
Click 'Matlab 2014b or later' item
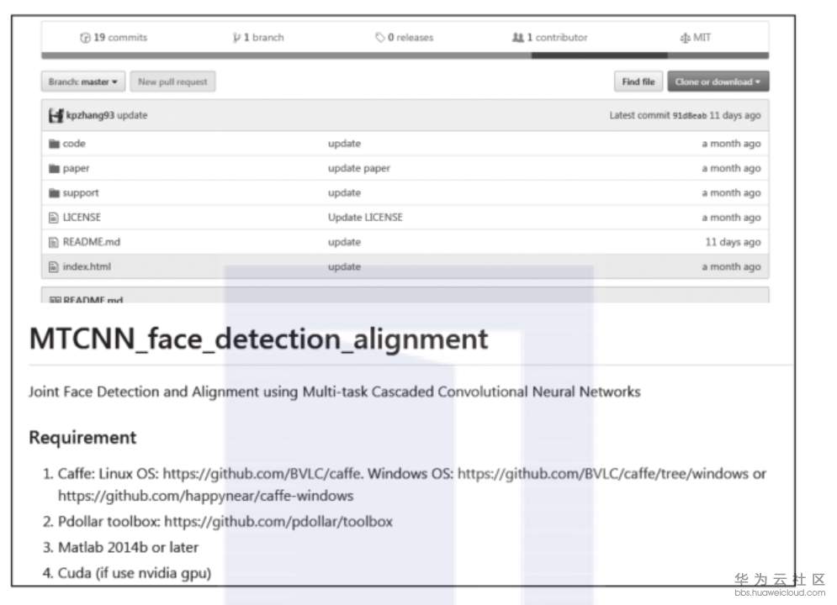(x=128, y=547)
